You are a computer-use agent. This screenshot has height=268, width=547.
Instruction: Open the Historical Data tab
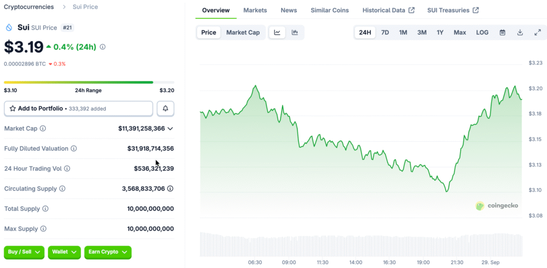pos(388,10)
